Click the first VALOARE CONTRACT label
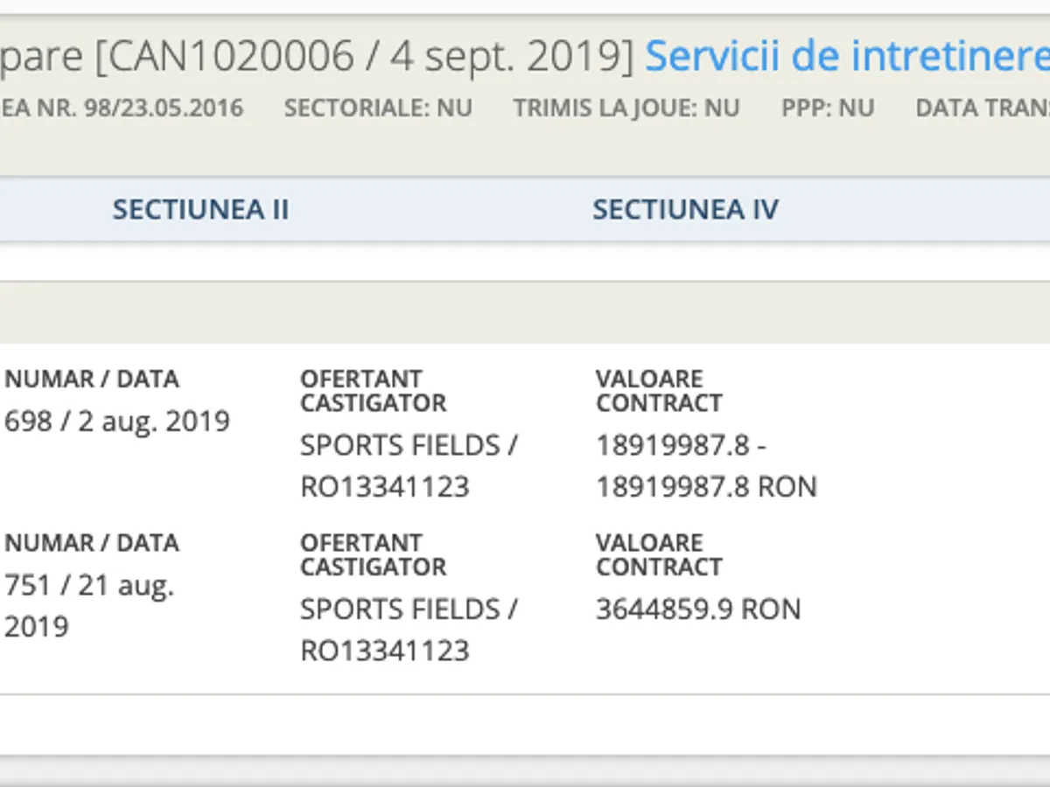This screenshot has width=1050, height=787. point(659,391)
